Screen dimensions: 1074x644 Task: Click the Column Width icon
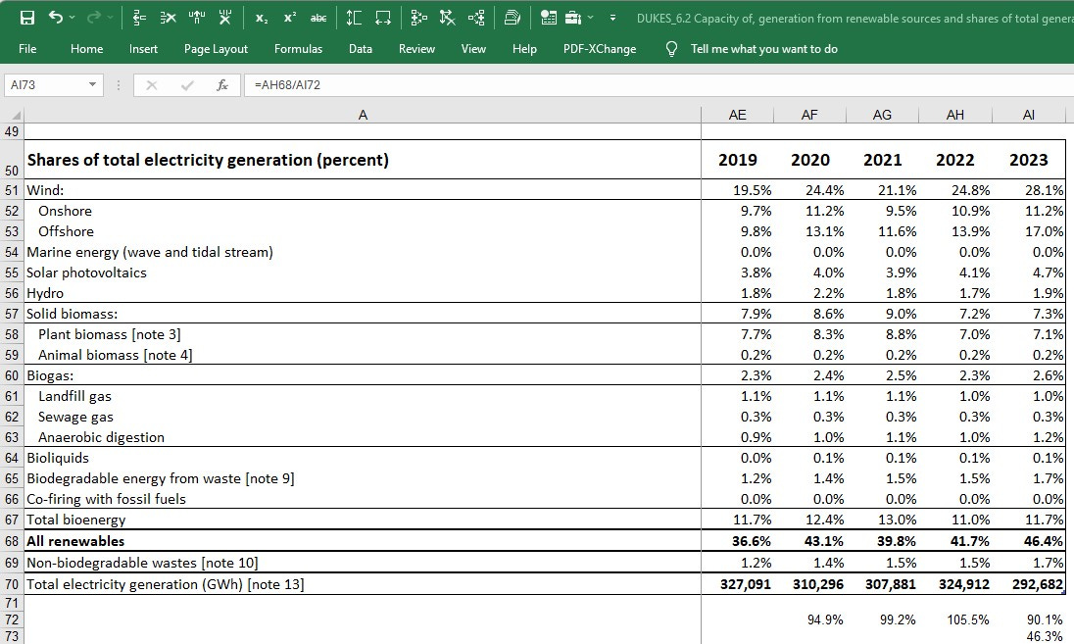point(383,18)
